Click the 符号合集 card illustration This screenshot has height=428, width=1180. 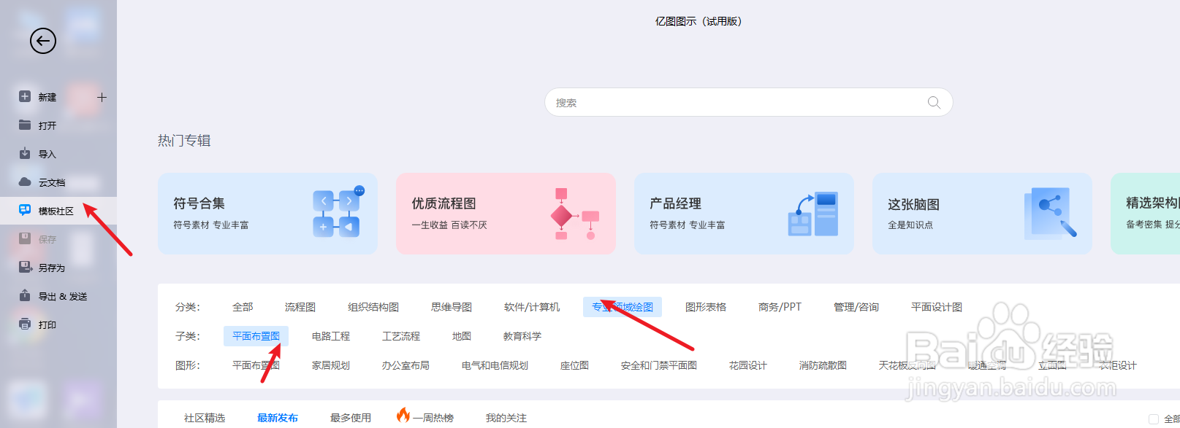(337, 212)
